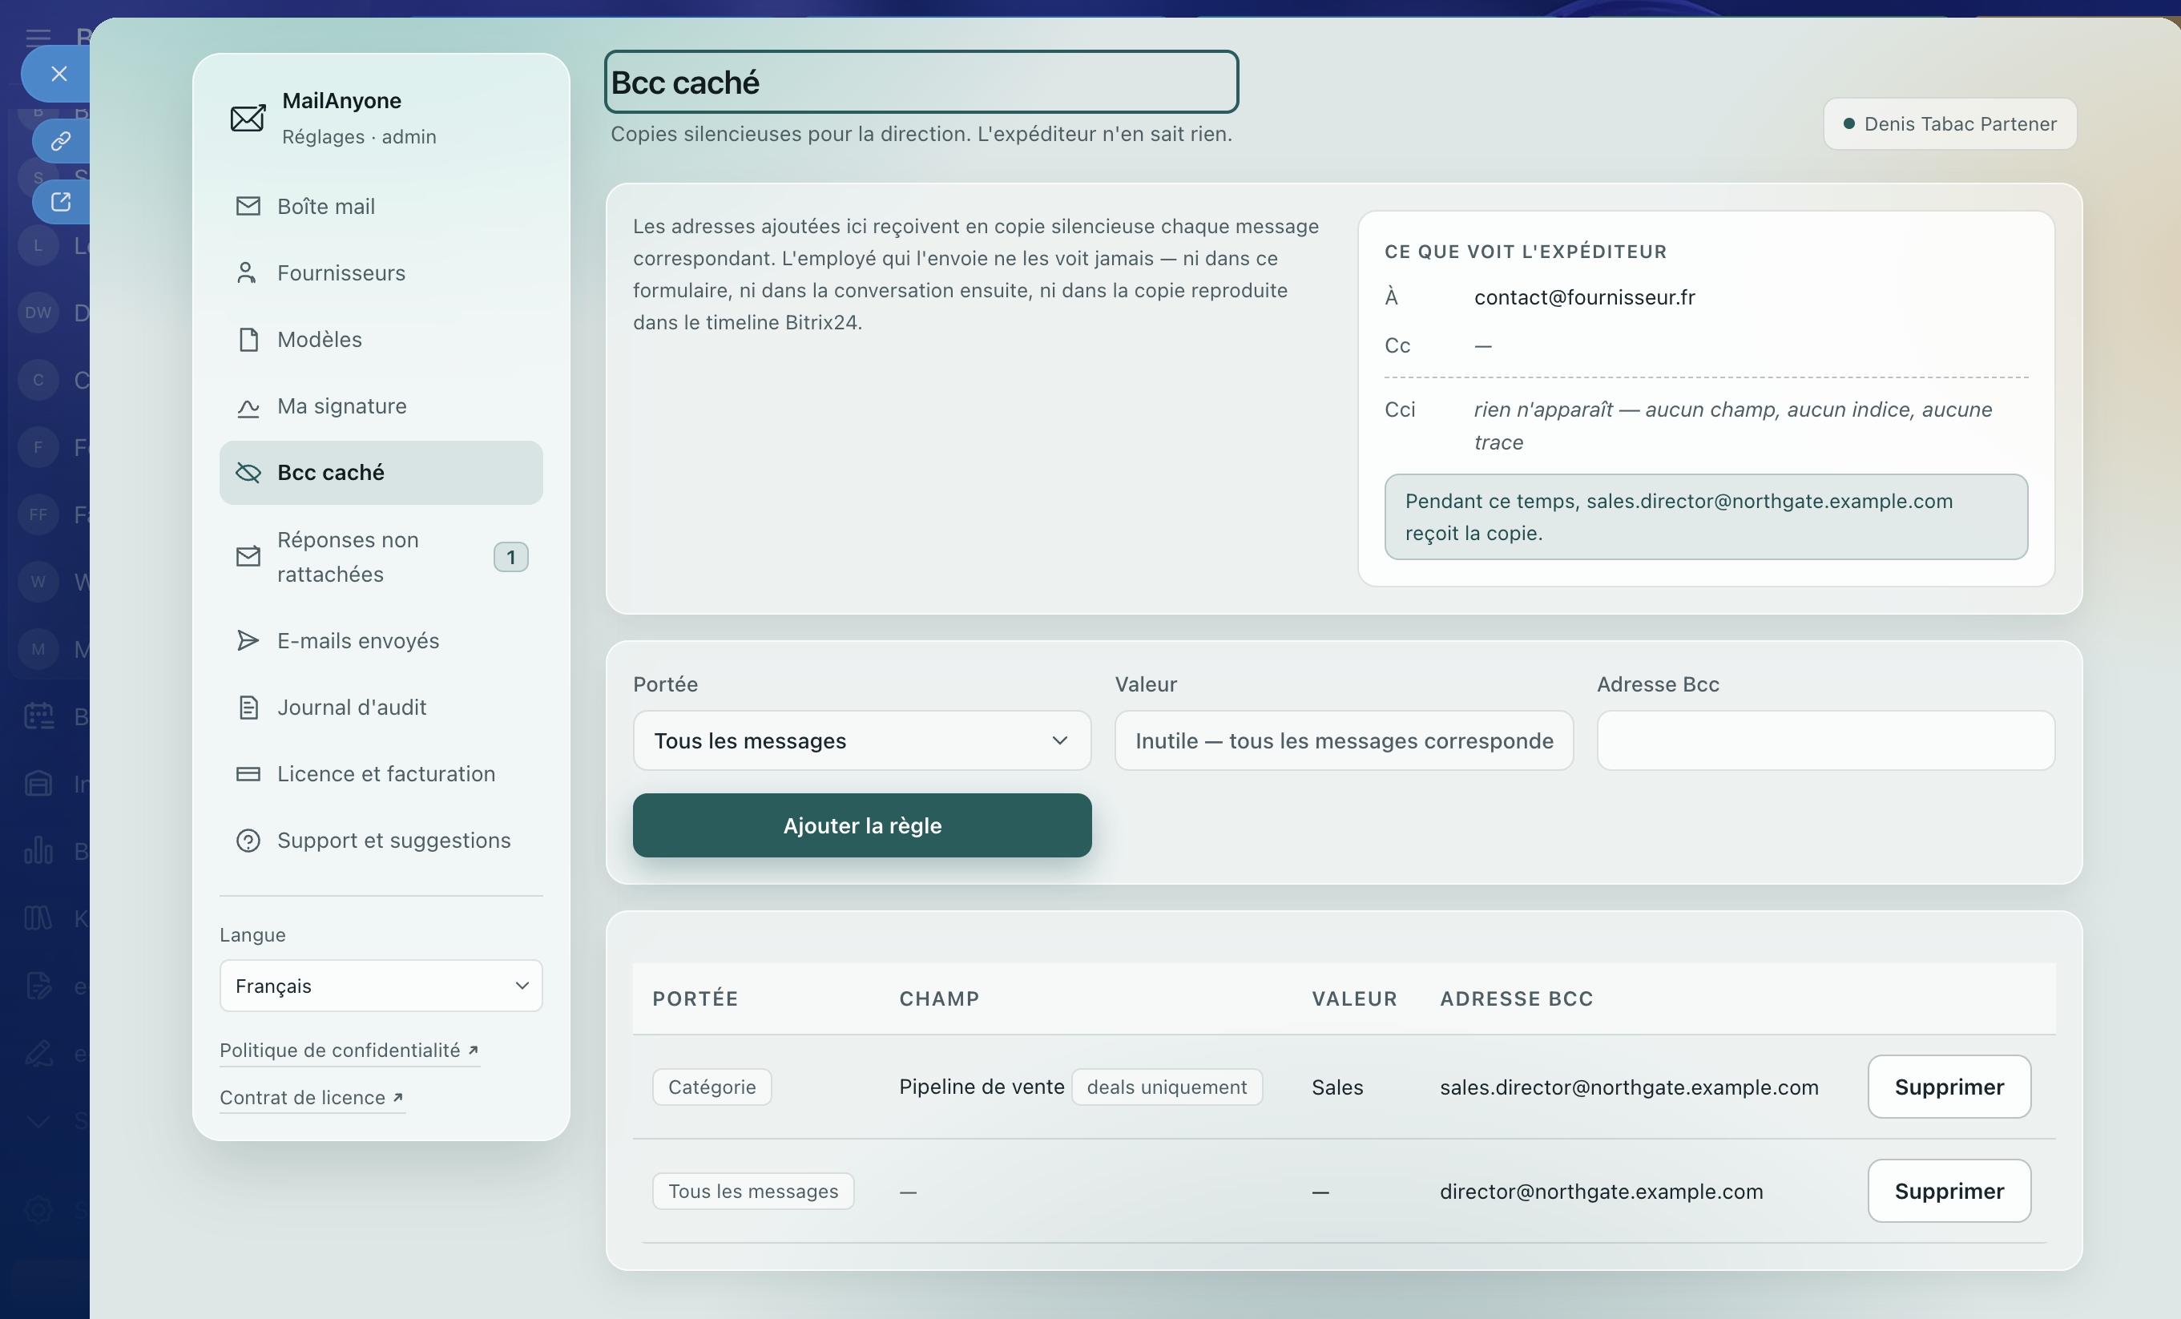Open the Politique de confidentialité link
Screen dimensions: 2181x1319
(x=349, y=1051)
